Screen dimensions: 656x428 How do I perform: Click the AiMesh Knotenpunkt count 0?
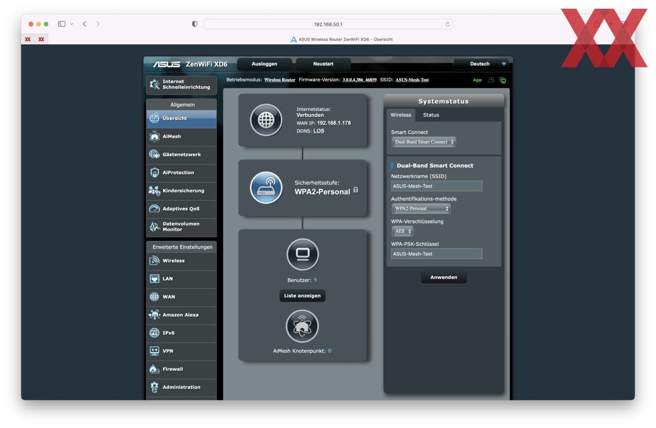click(329, 351)
